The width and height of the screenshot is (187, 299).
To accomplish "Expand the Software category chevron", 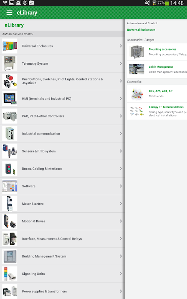I will [120, 186].
